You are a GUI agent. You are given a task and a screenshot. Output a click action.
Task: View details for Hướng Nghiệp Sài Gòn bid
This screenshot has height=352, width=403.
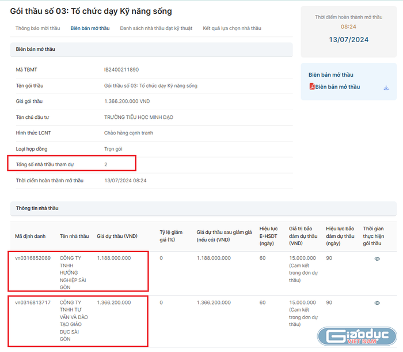click(377, 259)
